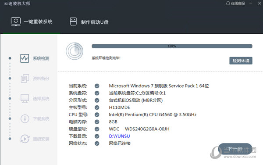Viewport: 263px width, 165px height.
Task: Click the CPU 型号: label
Action: tap(78, 115)
